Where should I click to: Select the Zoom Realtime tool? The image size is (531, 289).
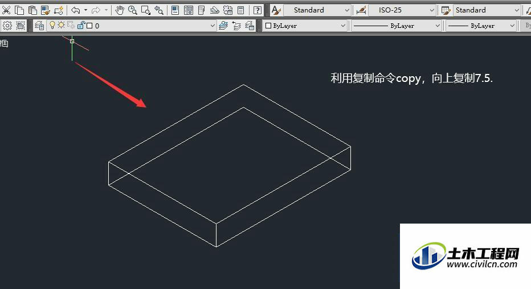point(132,10)
